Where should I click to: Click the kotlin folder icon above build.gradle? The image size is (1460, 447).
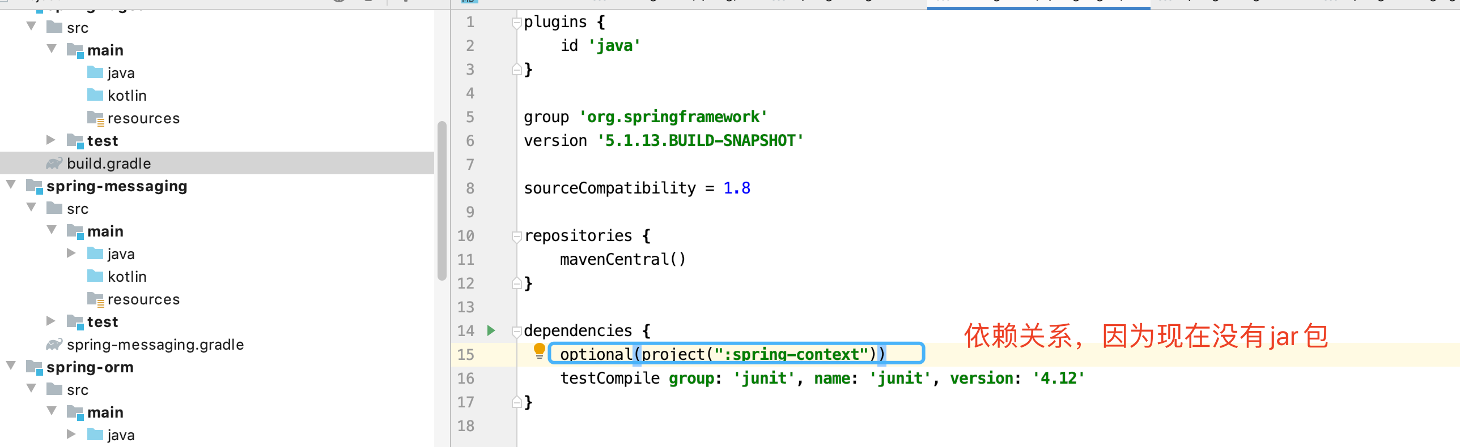(95, 95)
